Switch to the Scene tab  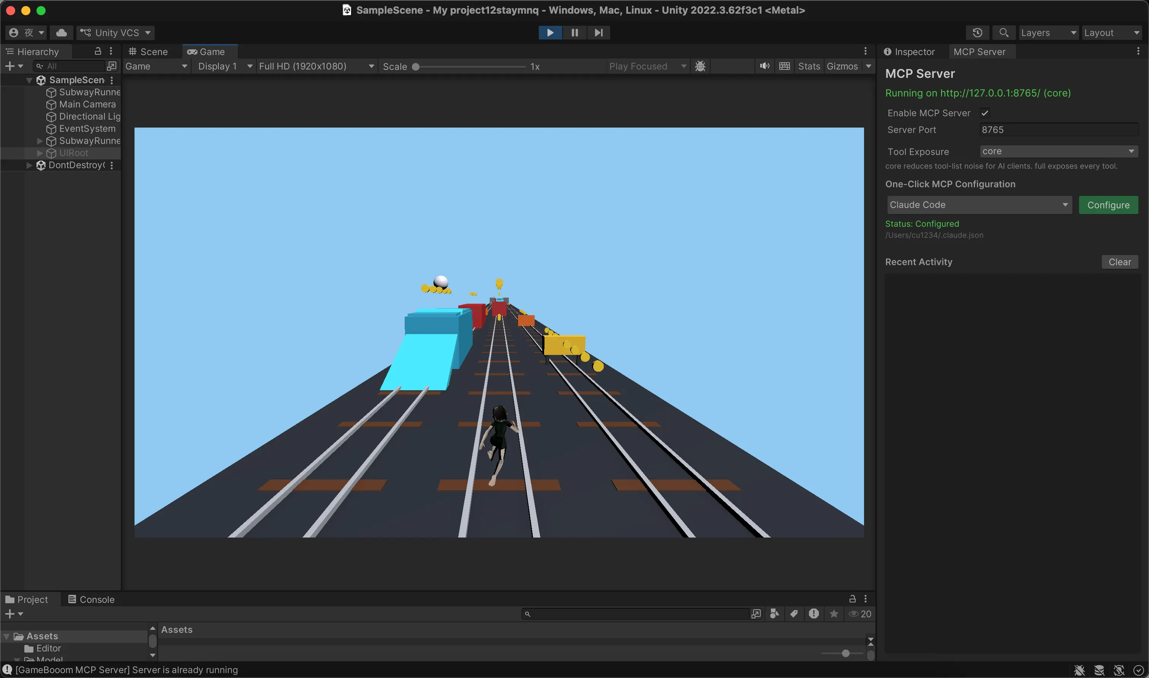[148, 52]
